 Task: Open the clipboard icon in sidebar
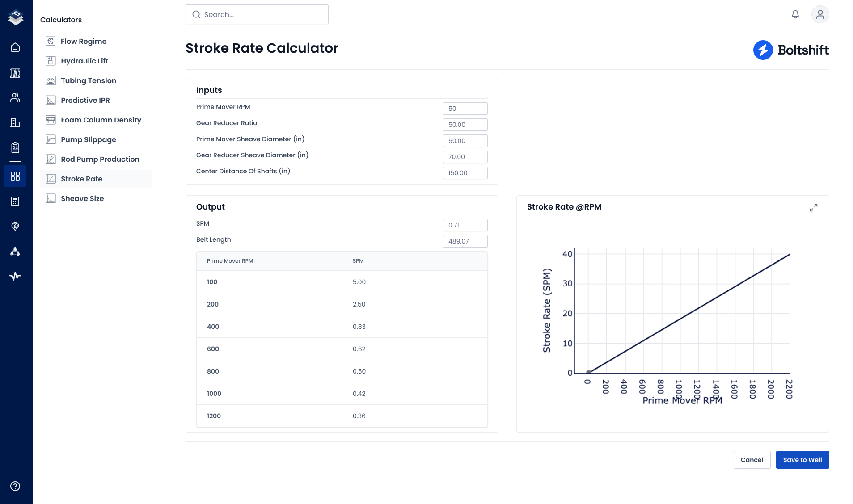15,147
